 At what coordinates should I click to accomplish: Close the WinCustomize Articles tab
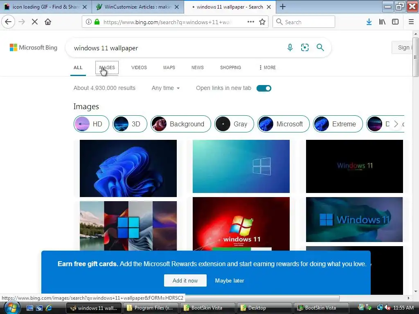177,7
